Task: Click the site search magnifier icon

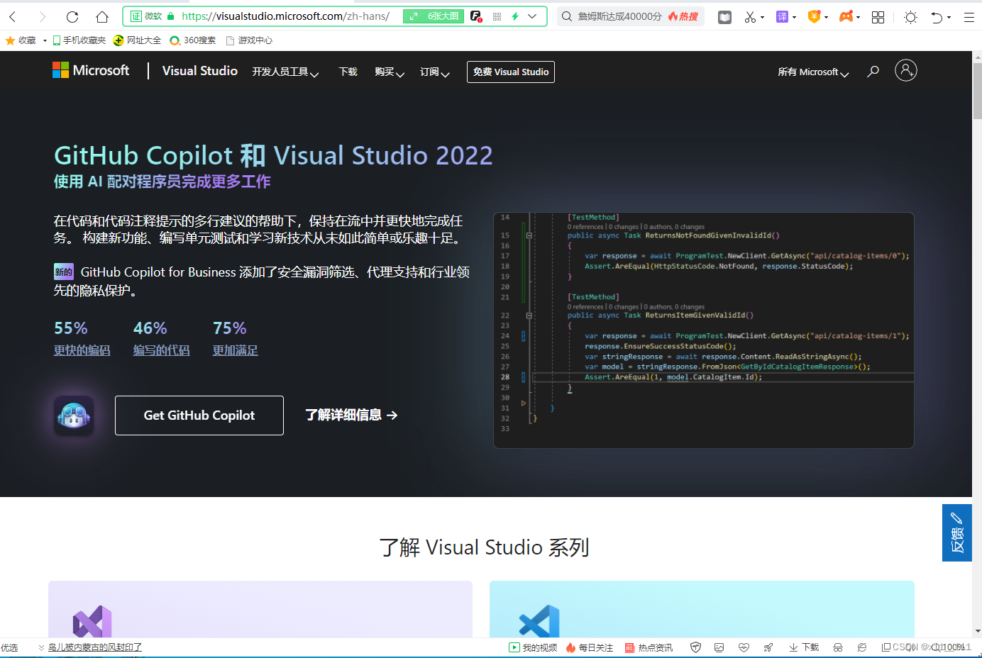Action: click(x=873, y=71)
